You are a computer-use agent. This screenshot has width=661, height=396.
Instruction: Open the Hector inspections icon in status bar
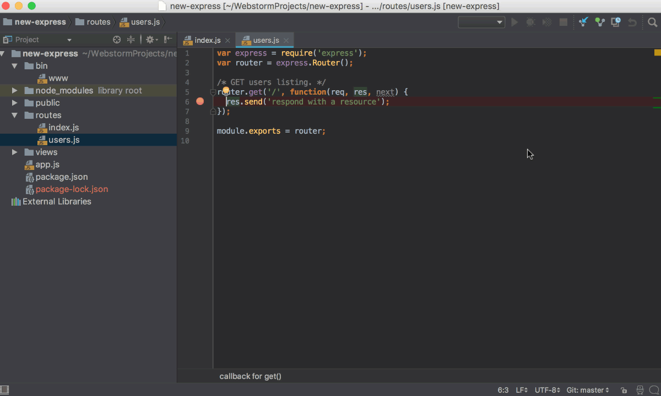(x=639, y=390)
